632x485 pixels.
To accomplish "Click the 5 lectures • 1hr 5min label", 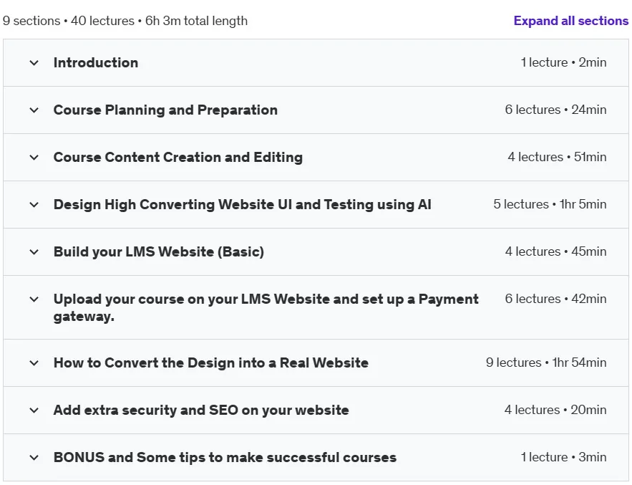I will click(x=550, y=204).
